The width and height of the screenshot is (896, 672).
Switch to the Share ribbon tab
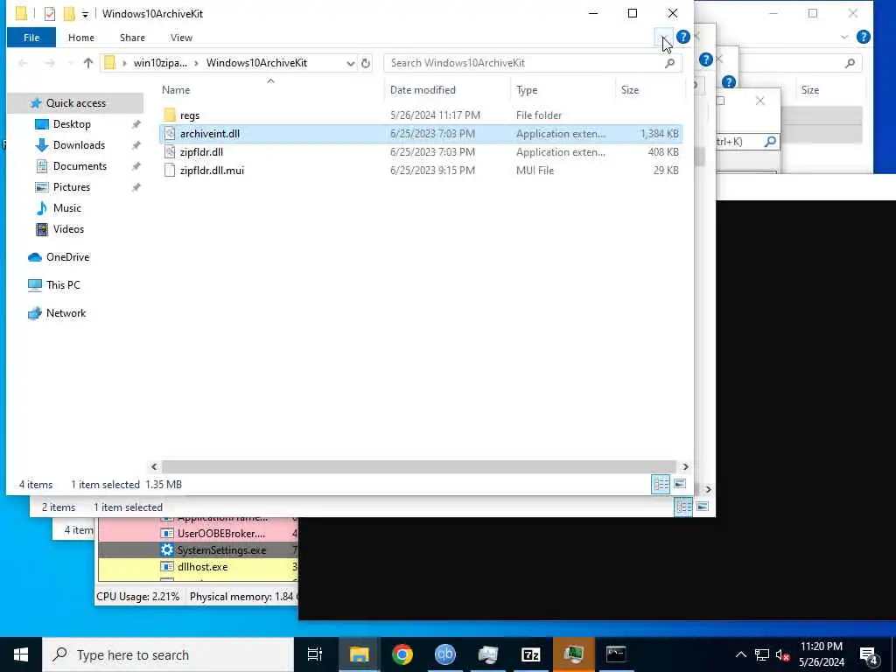click(132, 38)
